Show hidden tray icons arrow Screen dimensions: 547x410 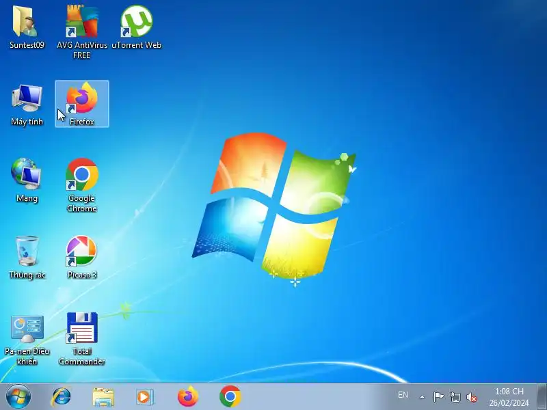(422, 397)
